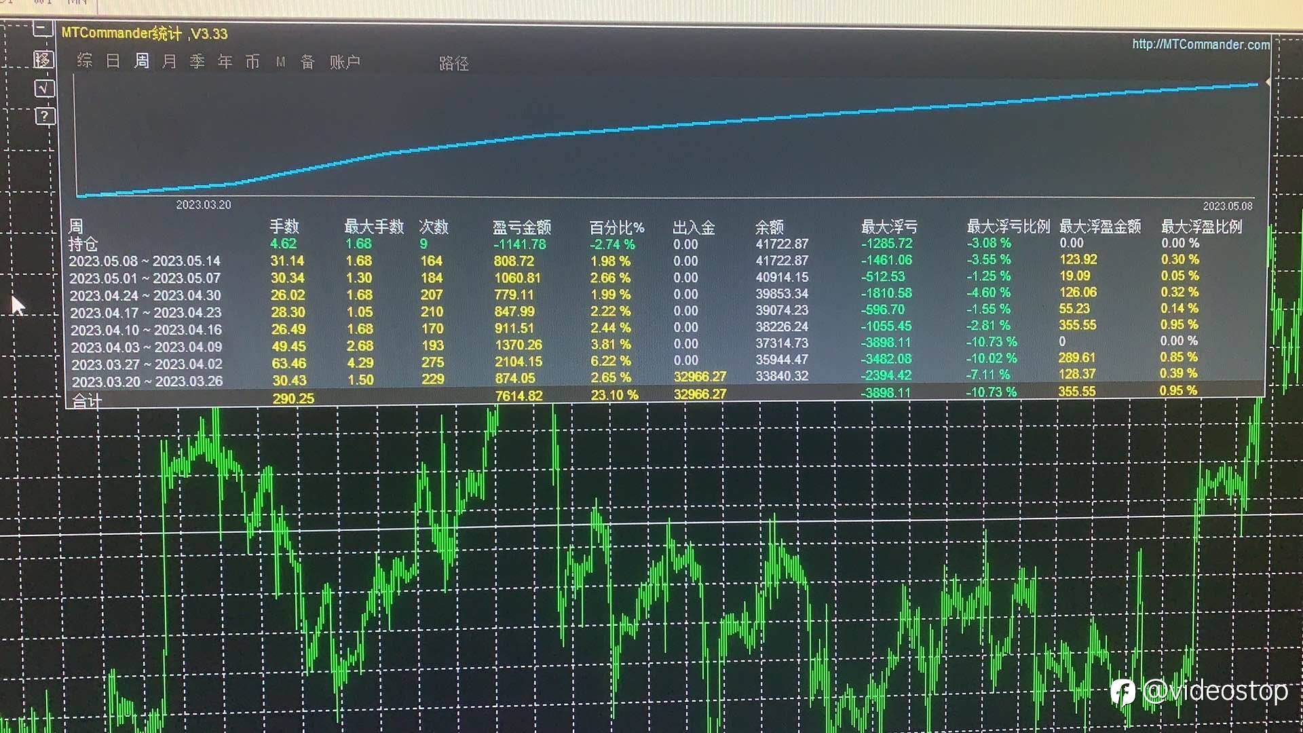Switch to the 综 summary tab
This screenshot has width=1303, height=733.
(x=85, y=61)
